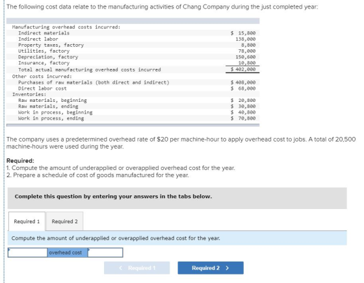This screenshot has height=283, width=364.
Task: Click the '$ 402,000' total value
Action: (243, 69)
